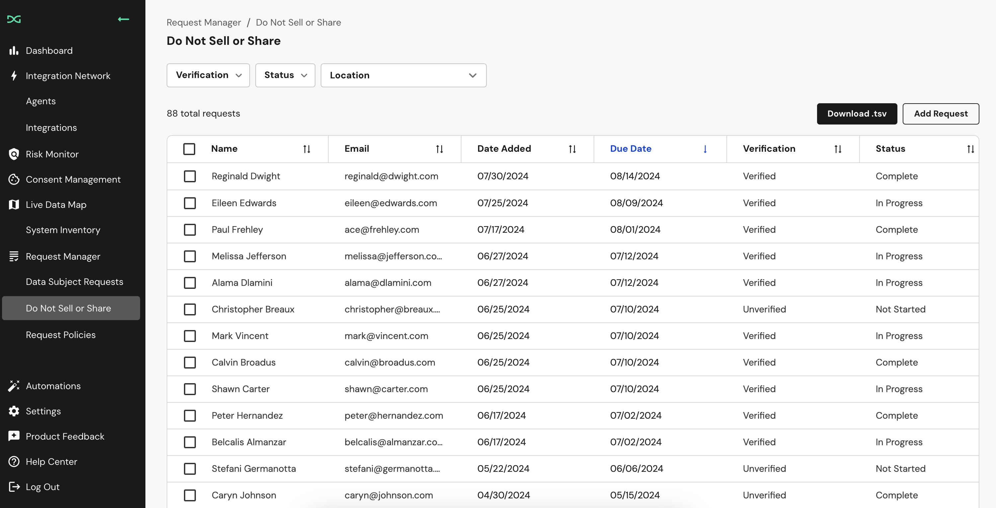Click the Download .tsv button

[857, 114]
